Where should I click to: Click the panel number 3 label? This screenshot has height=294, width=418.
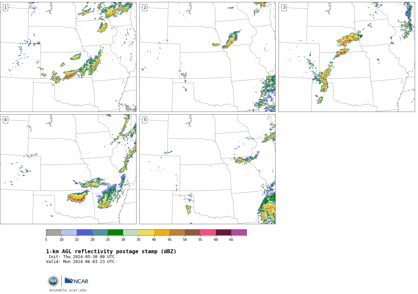284,8
